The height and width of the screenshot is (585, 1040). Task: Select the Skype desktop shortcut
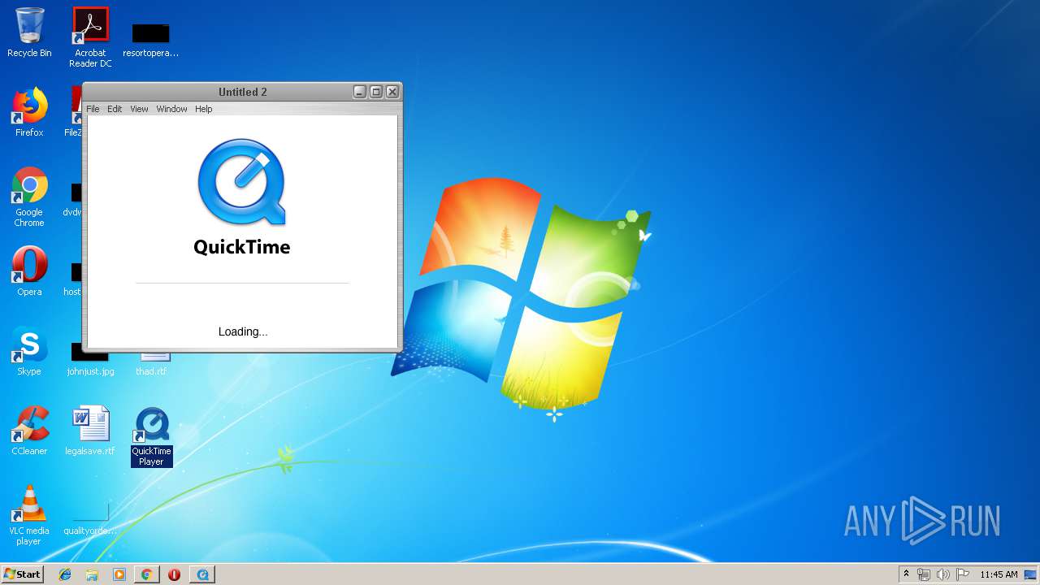(x=29, y=351)
